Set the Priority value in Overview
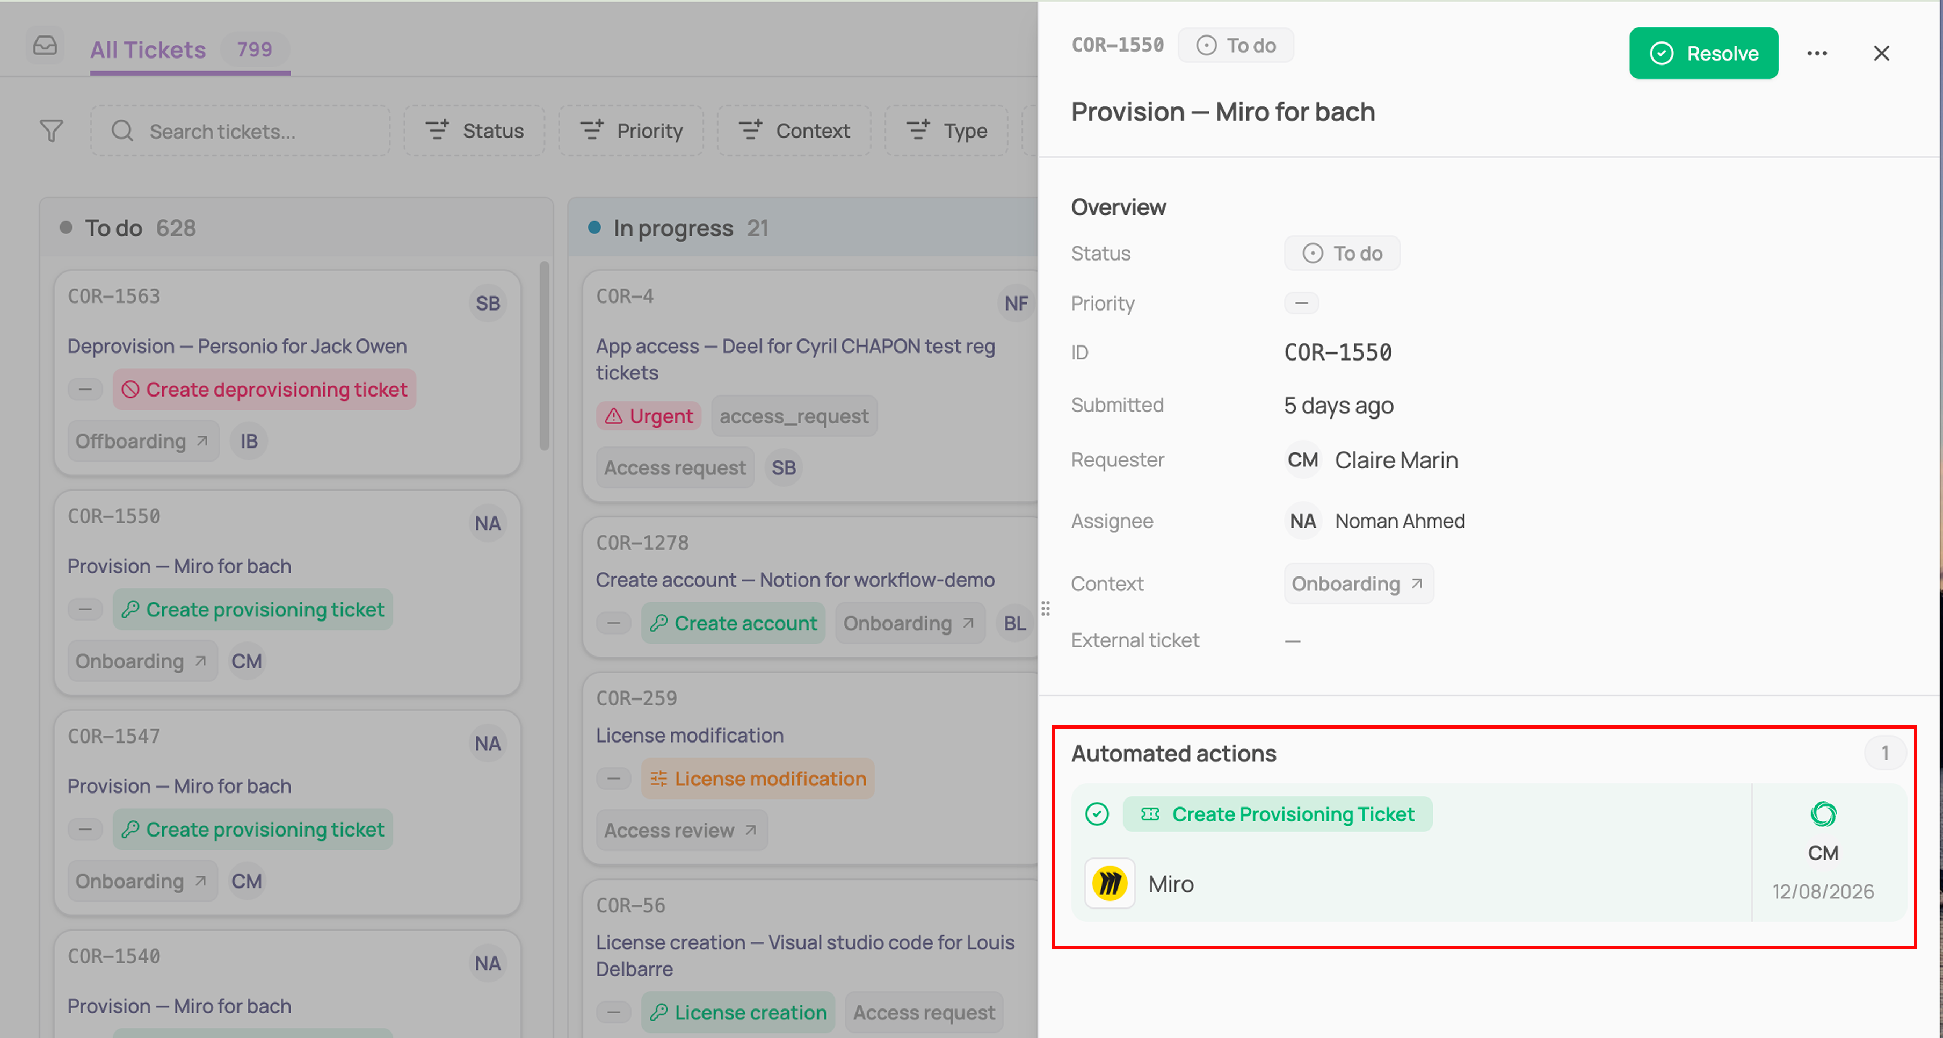Screen dimensions: 1943x1038 tap(1301, 303)
